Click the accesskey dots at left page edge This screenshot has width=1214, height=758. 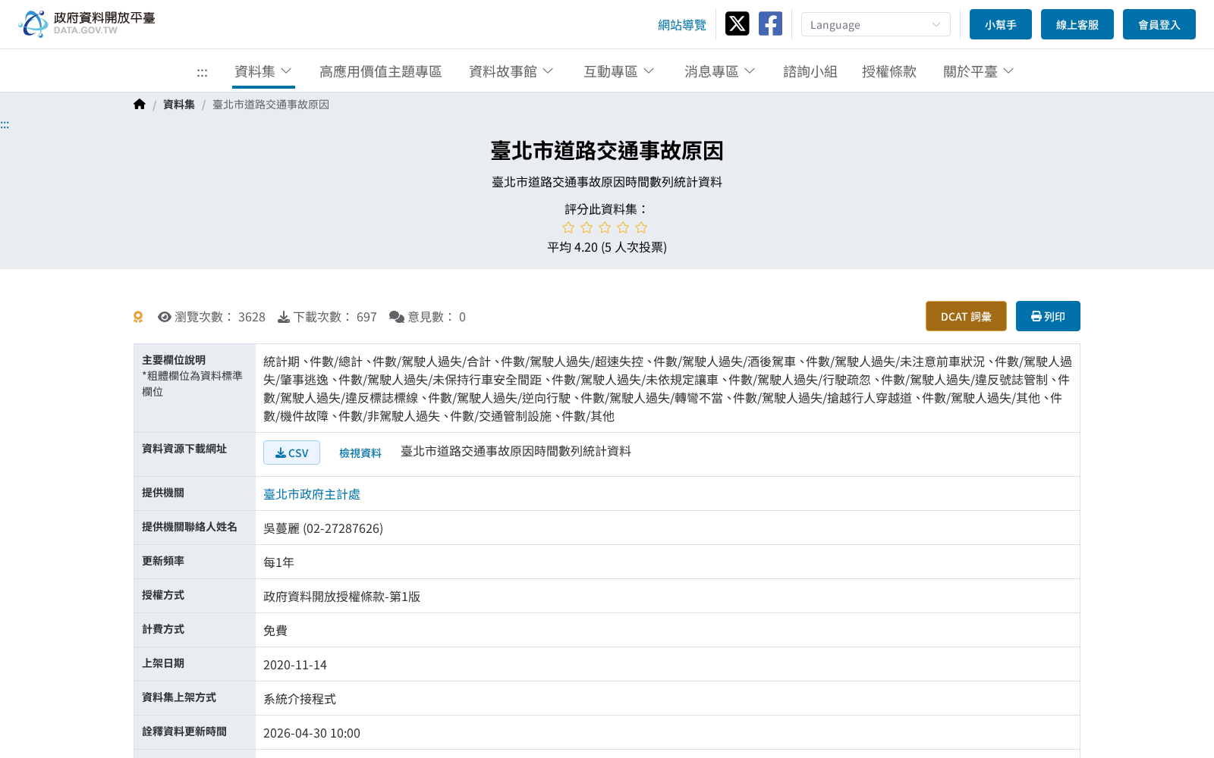click(x=5, y=124)
